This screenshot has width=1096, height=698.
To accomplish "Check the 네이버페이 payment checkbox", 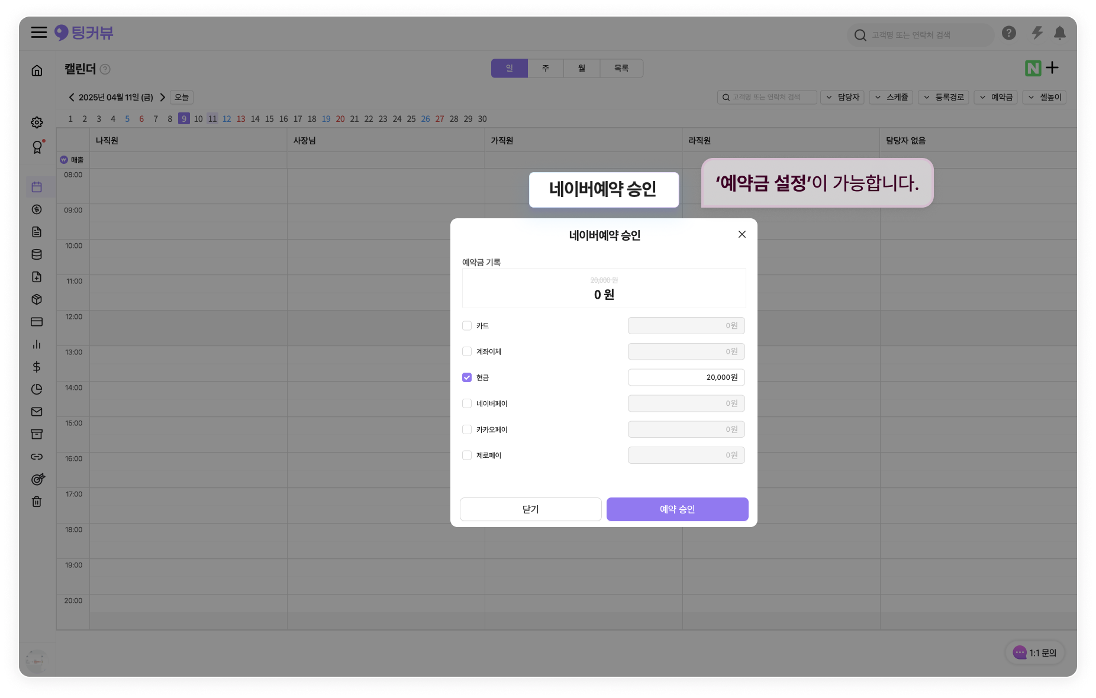I will [x=467, y=403].
